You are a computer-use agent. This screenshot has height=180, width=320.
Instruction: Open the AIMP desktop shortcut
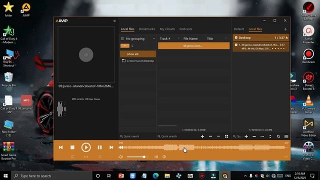coord(26,9)
